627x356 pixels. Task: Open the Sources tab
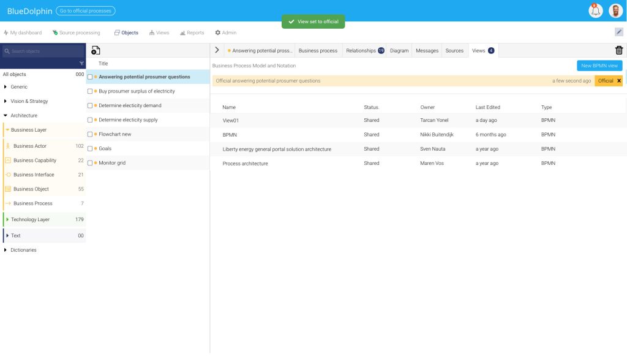click(x=454, y=51)
